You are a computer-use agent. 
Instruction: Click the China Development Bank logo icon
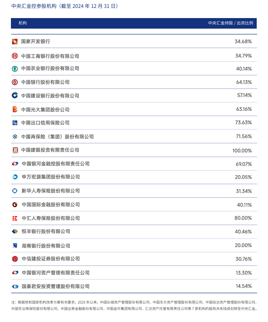[15, 41]
